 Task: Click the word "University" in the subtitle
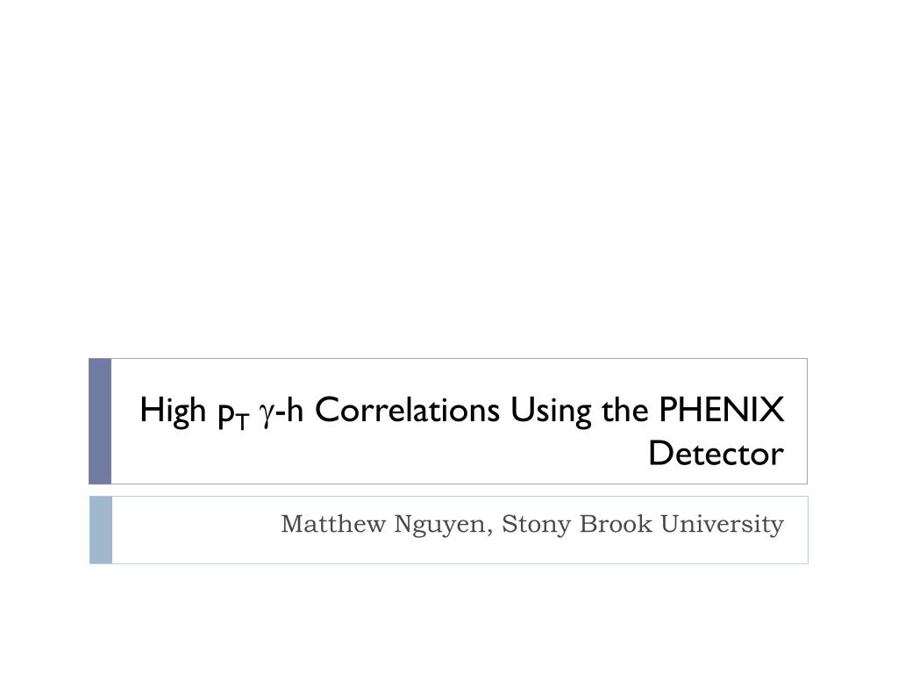point(723,525)
